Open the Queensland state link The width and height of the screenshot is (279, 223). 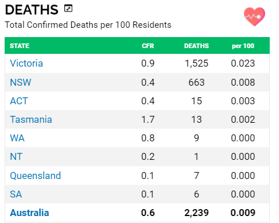pos(35,176)
